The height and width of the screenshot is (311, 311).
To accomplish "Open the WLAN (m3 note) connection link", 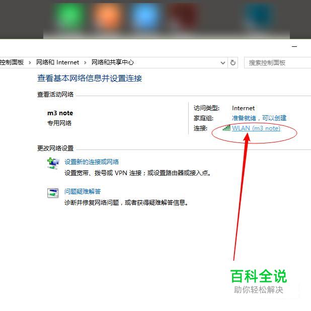I will click(256, 128).
